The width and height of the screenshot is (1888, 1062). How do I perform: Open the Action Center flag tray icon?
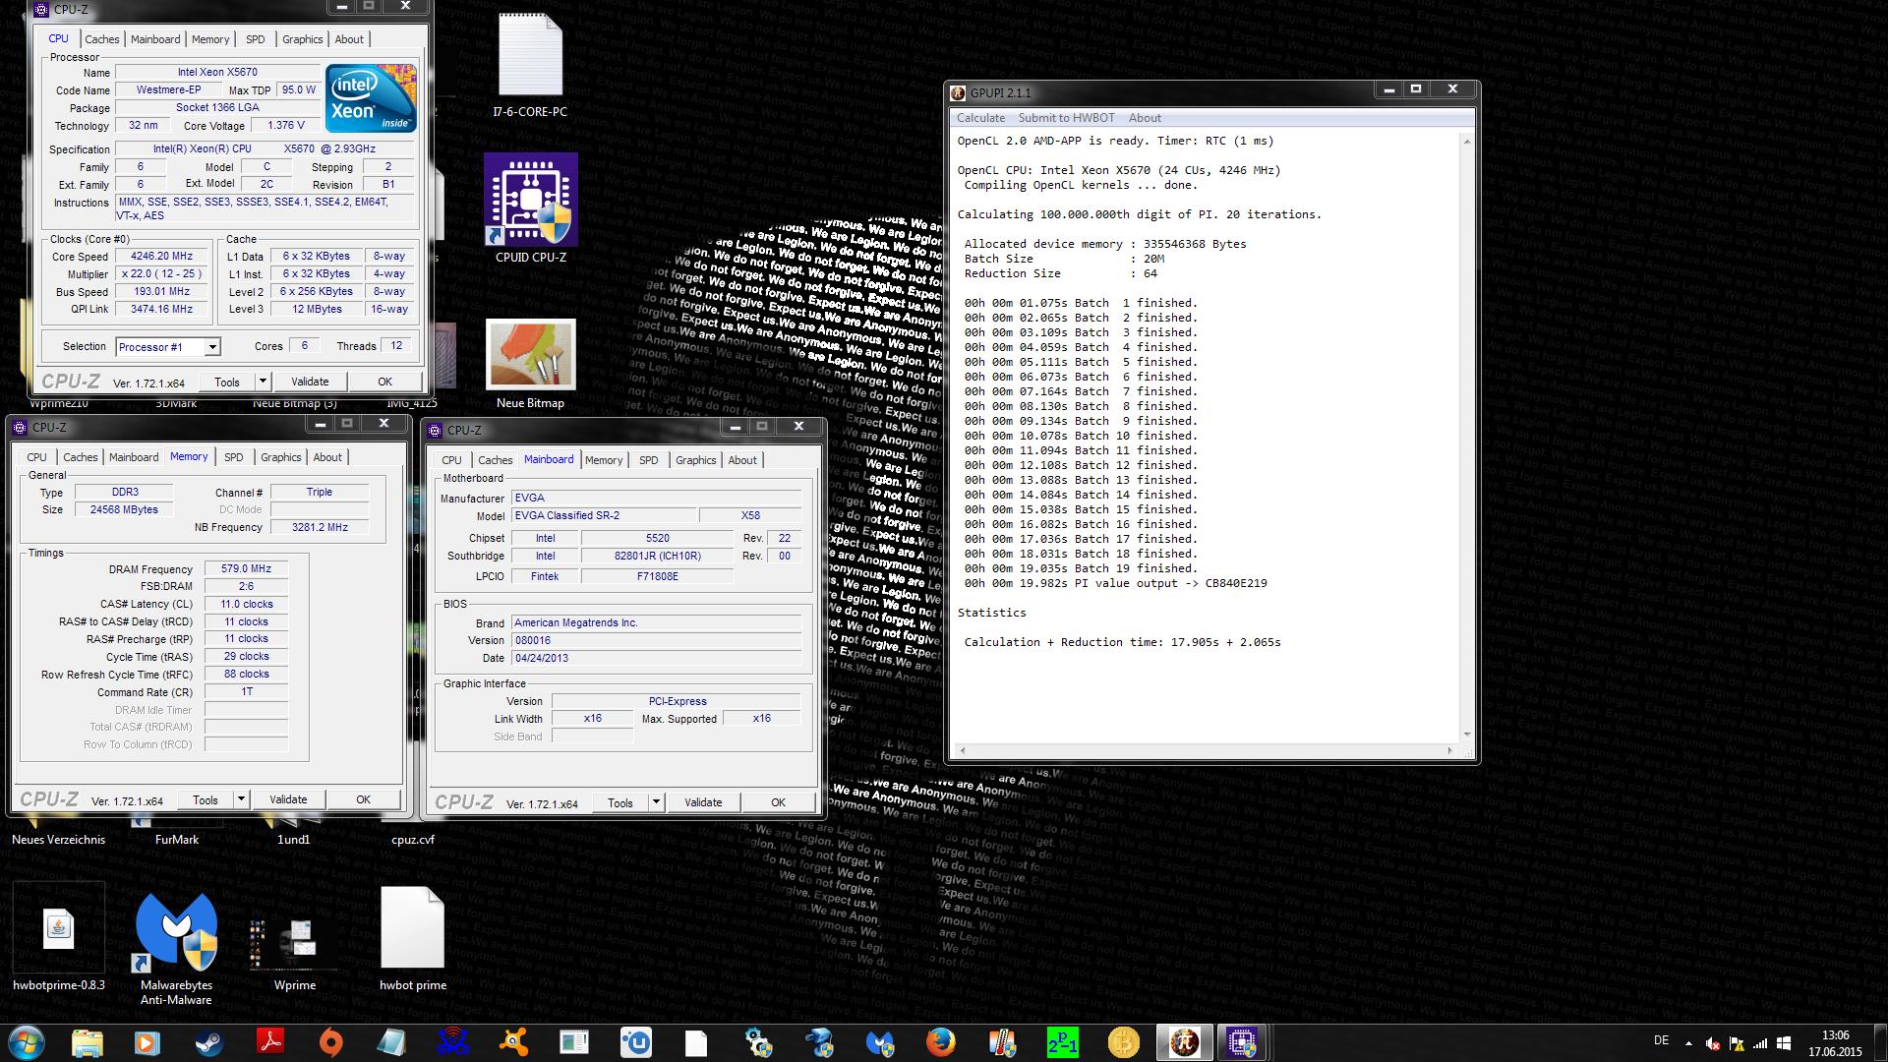click(1737, 1044)
